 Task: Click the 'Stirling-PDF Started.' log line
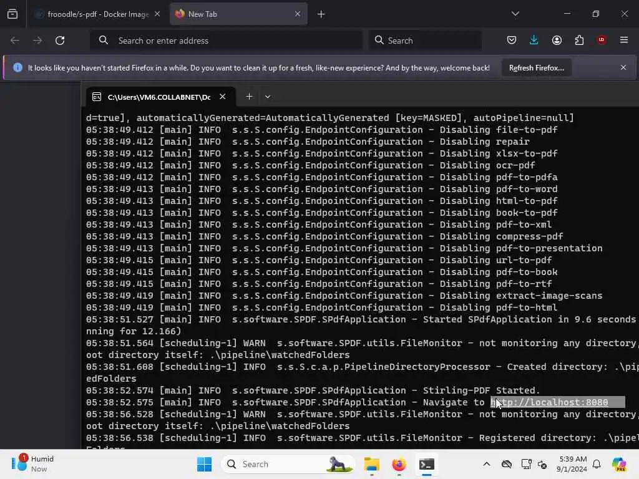[313, 390]
